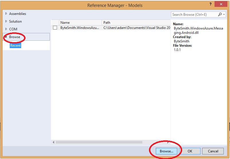Sort list by Path column header
The height and width of the screenshot is (159, 230).
(136, 23)
